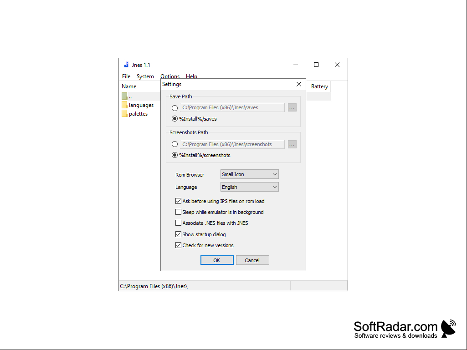Click status bar path C:\Program Files (x86)\Jnes\
Viewport: 467px width, 350px height.
[x=154, y=286]
